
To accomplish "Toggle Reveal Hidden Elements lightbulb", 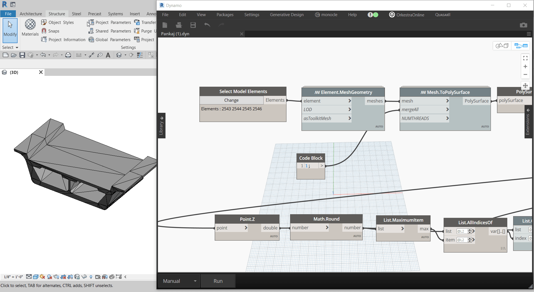I will [91, 277].
